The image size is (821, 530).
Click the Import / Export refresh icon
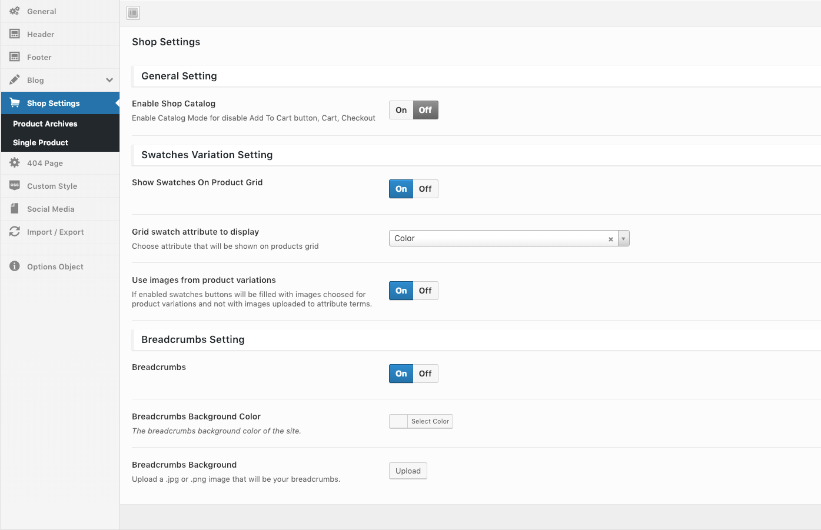15,232
